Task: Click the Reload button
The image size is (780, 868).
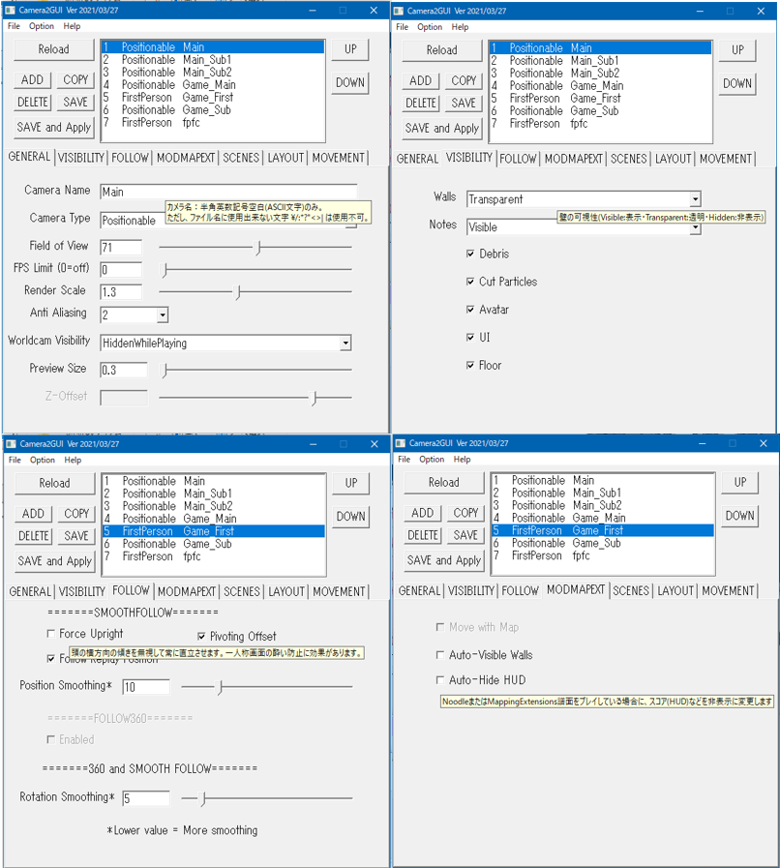Action: 53,49
